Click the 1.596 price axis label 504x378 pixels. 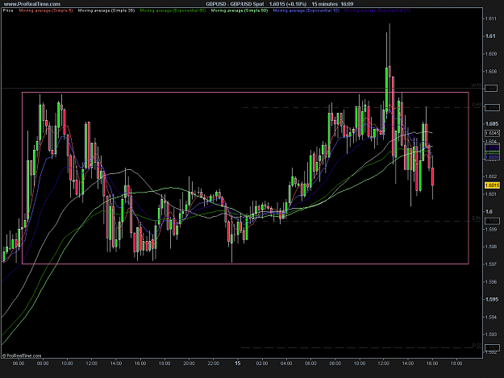pyautogui.click(x=491, y=281)
